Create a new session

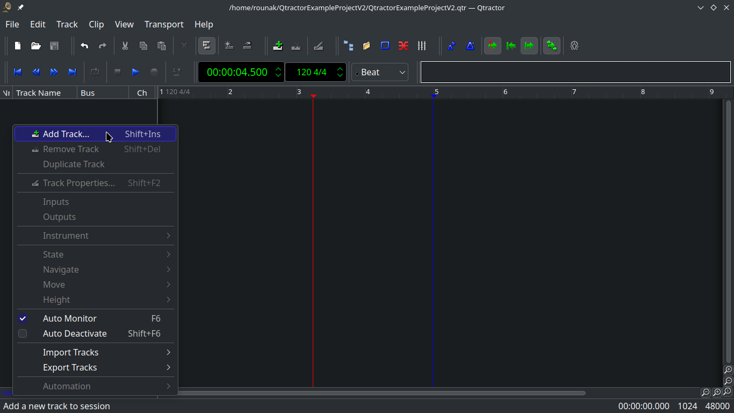click(x=17, y=46)
